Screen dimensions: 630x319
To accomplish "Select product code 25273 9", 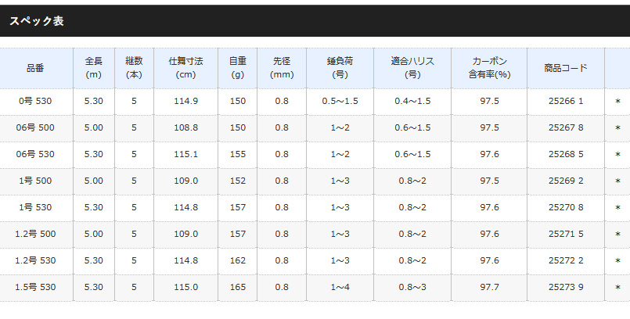I will 566,288.
